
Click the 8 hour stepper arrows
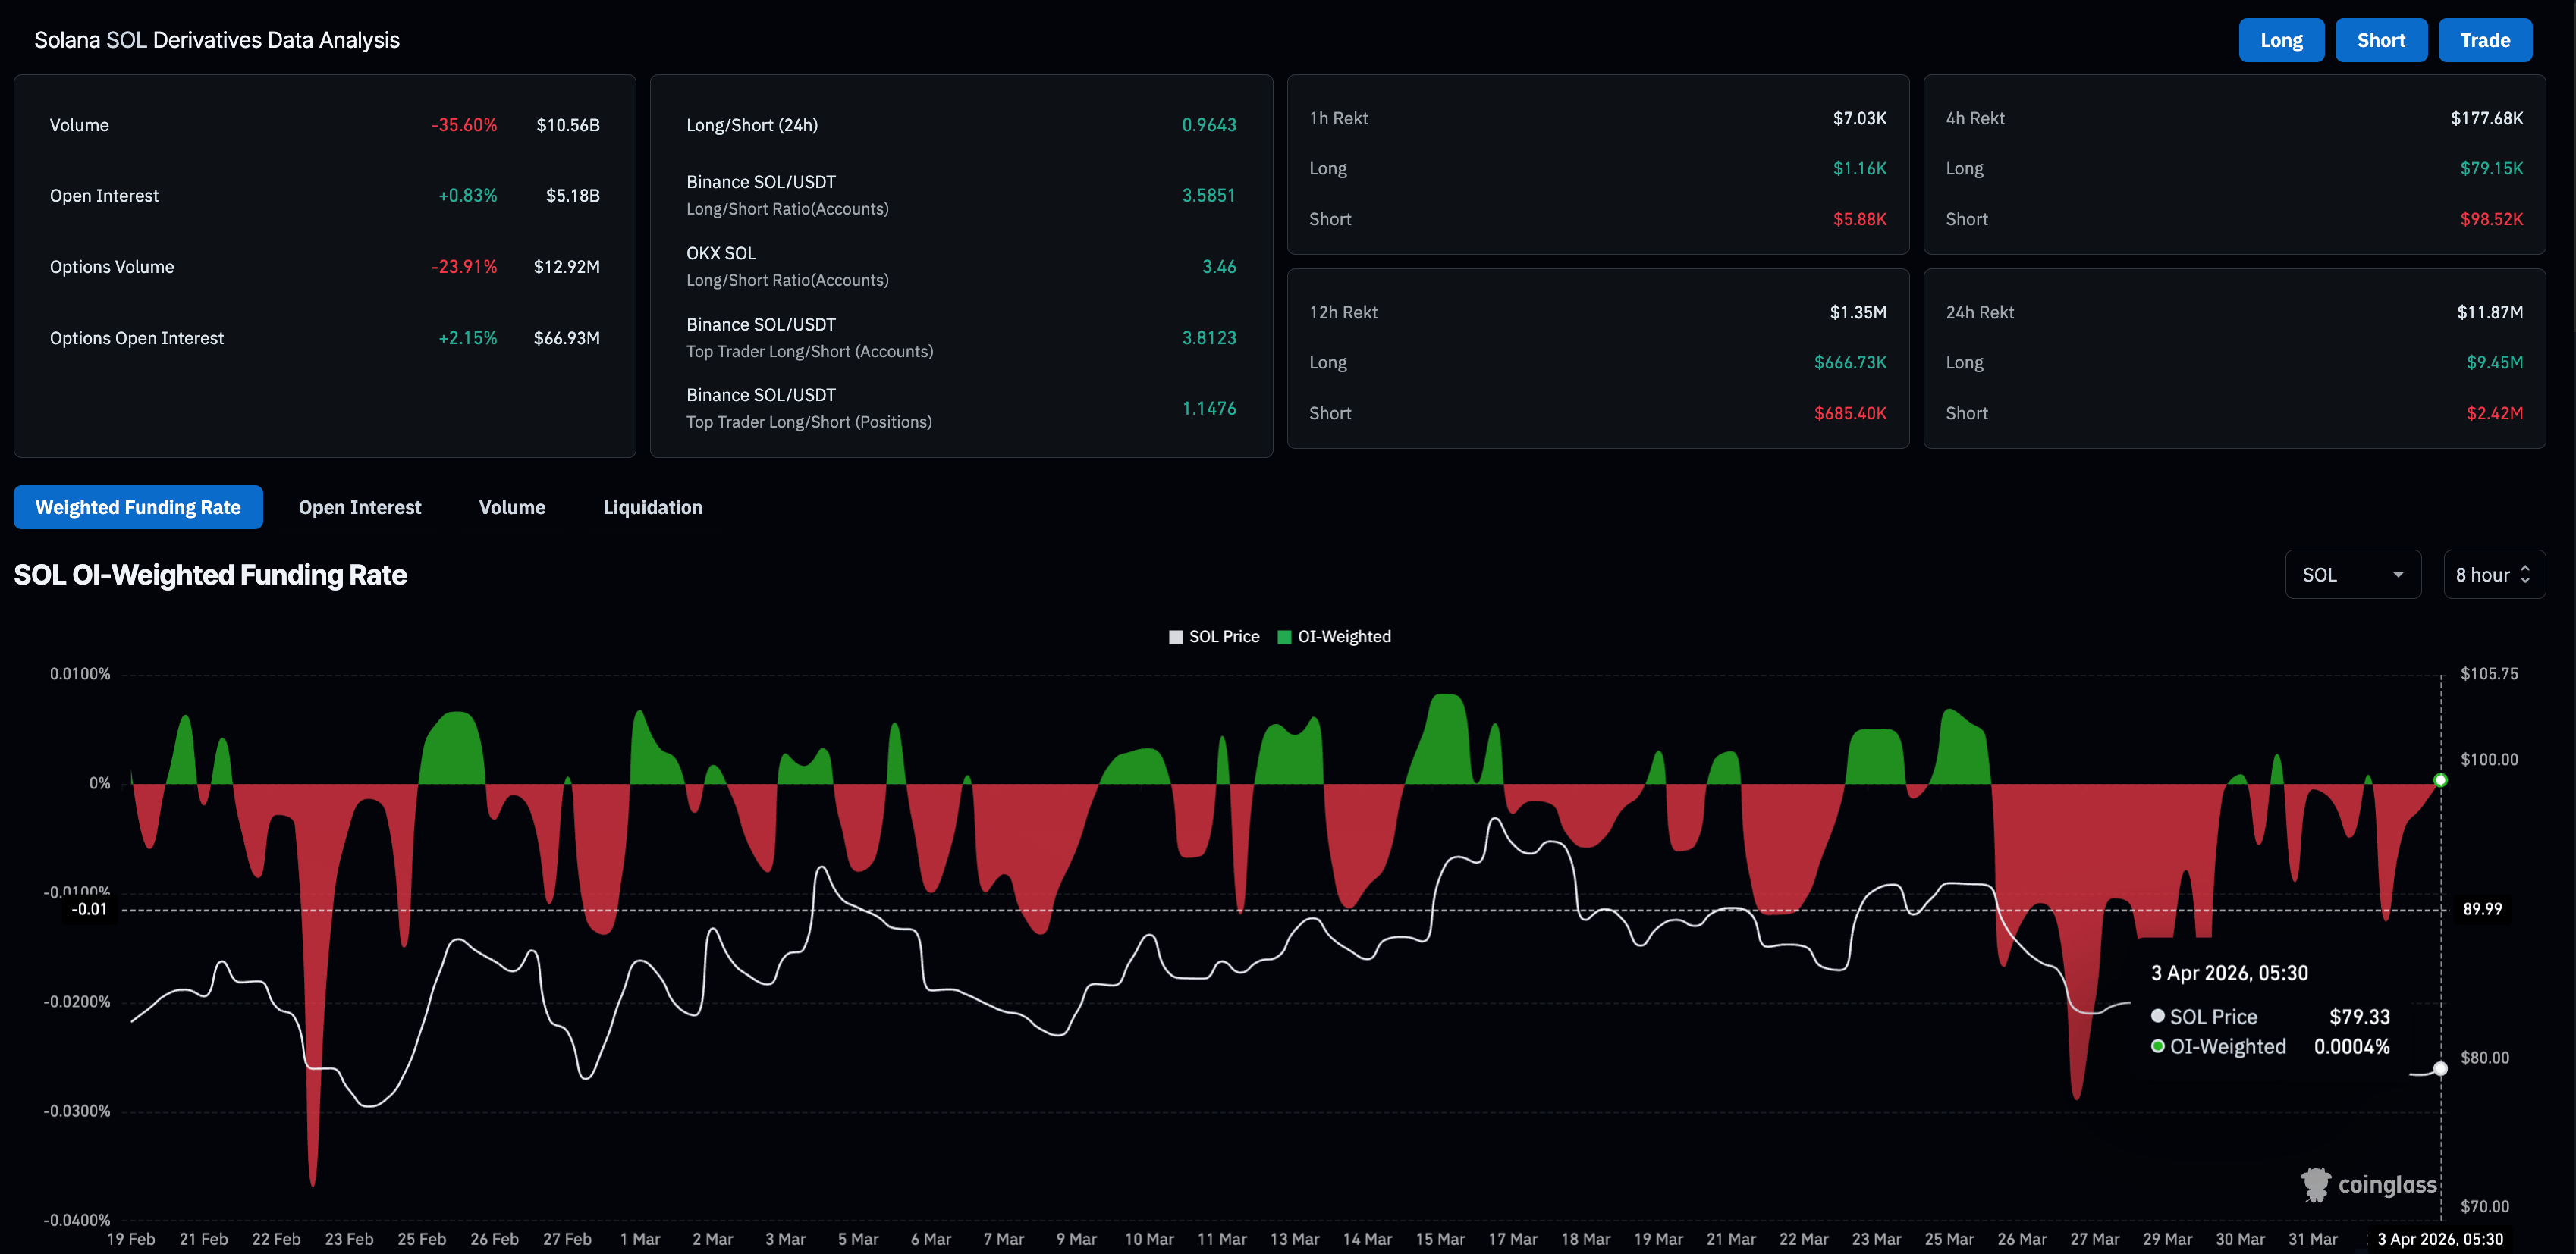pos(2525,575)
